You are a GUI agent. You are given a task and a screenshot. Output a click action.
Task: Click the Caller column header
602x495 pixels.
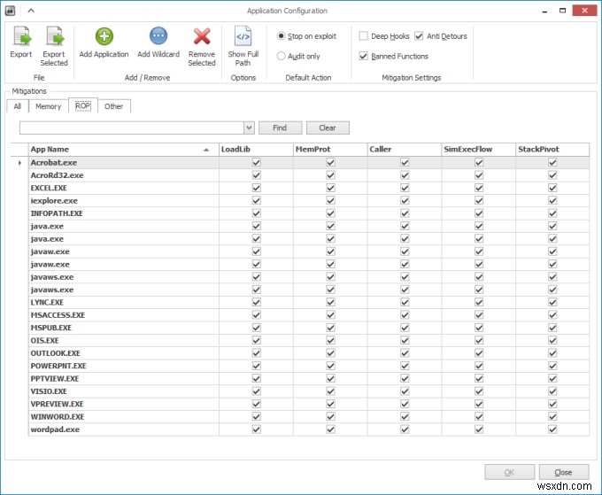(405, 150)
